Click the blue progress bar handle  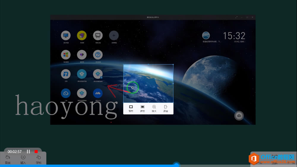tap(176, 165)
